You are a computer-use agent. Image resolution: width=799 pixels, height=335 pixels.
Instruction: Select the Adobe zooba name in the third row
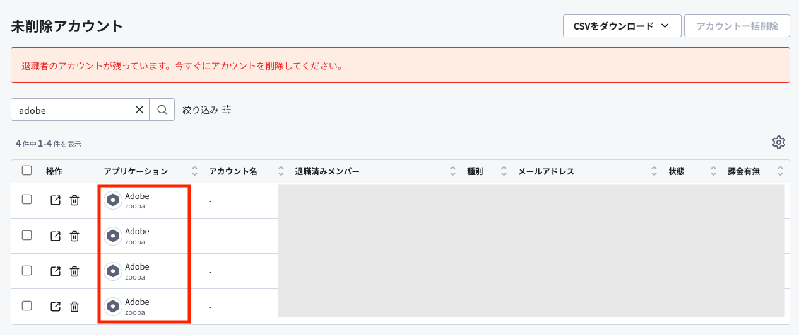pyautogui.click(x=137, y=271)
